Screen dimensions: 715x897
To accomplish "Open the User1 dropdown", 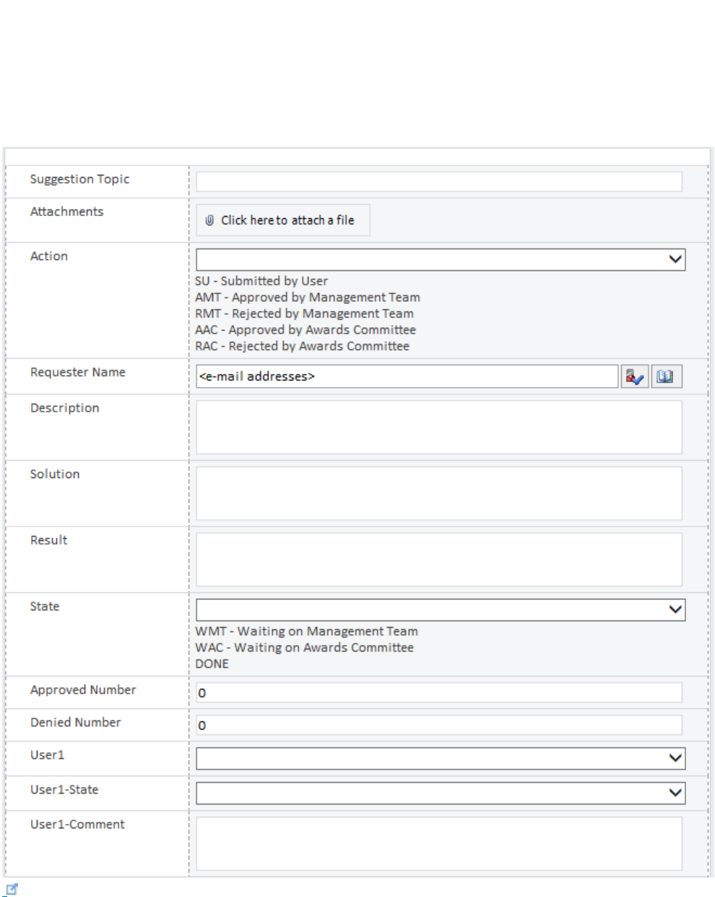I will coord(440,758).
